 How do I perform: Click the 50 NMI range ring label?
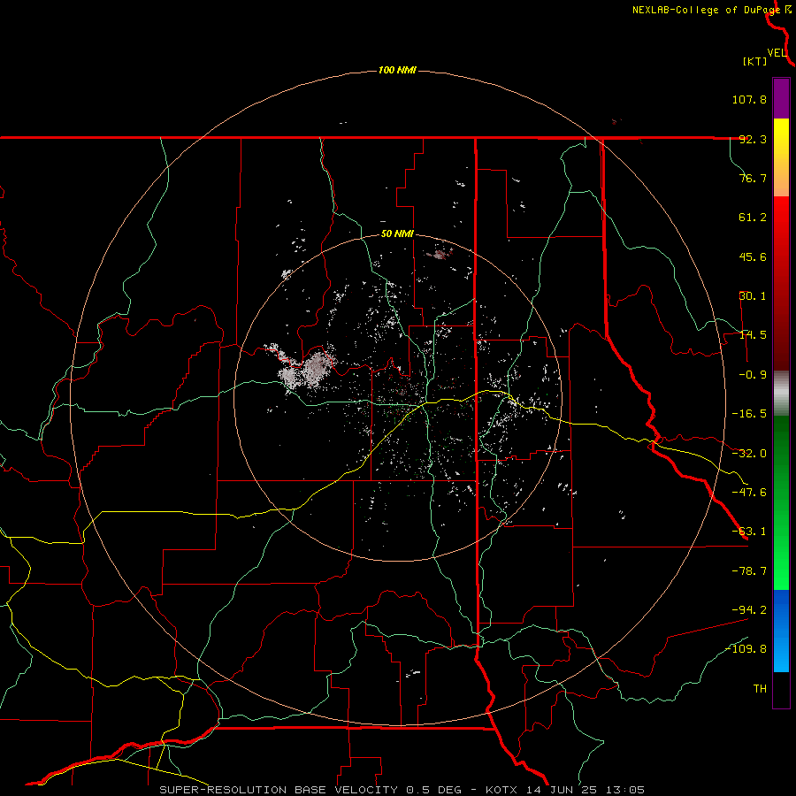[x=397, y=234]
